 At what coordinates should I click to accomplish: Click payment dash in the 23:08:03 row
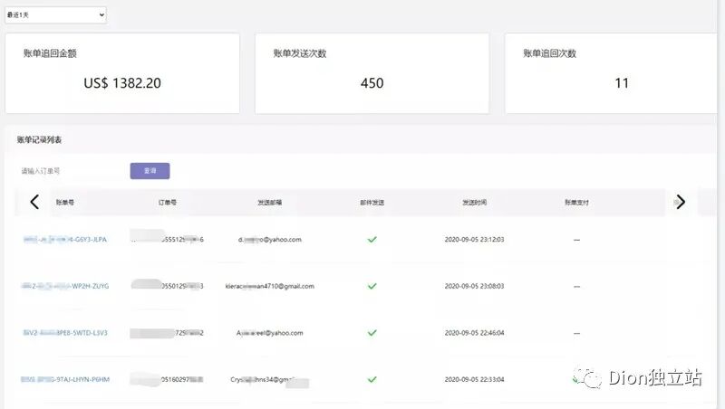click(576, 287)
